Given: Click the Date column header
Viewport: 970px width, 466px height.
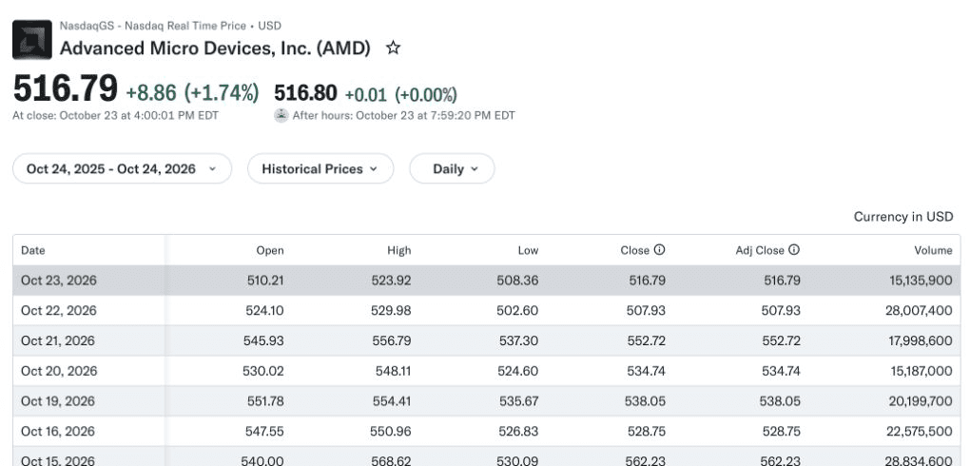Looking at the screenshot, I should coord(32,251).
